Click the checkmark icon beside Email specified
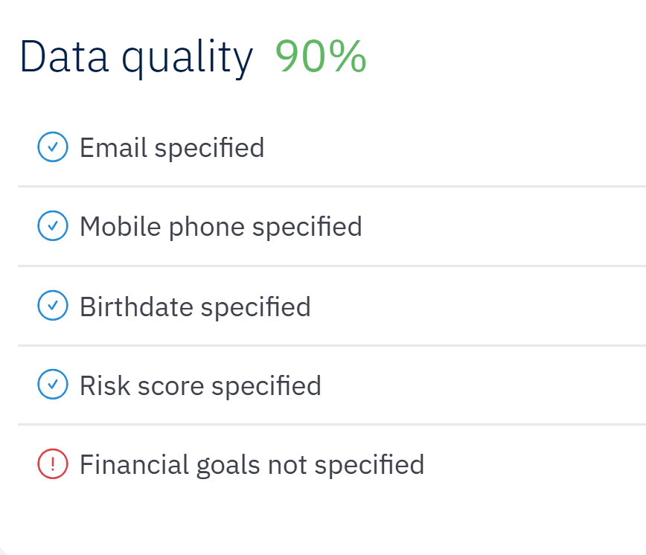 (52, 147)
